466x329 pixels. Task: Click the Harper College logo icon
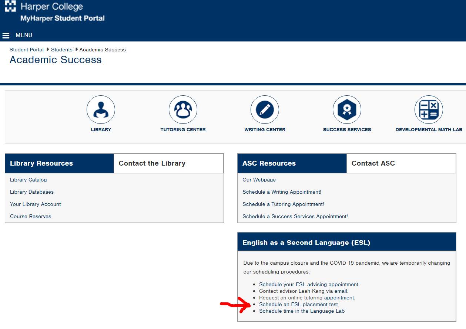(10, 6)
